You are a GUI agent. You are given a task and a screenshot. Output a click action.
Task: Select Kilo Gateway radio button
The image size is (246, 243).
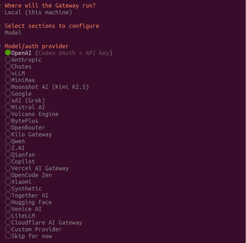click(8, 135)
